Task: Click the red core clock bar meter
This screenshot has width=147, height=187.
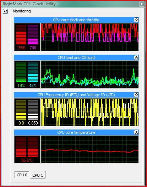Action: pos(21,34)
